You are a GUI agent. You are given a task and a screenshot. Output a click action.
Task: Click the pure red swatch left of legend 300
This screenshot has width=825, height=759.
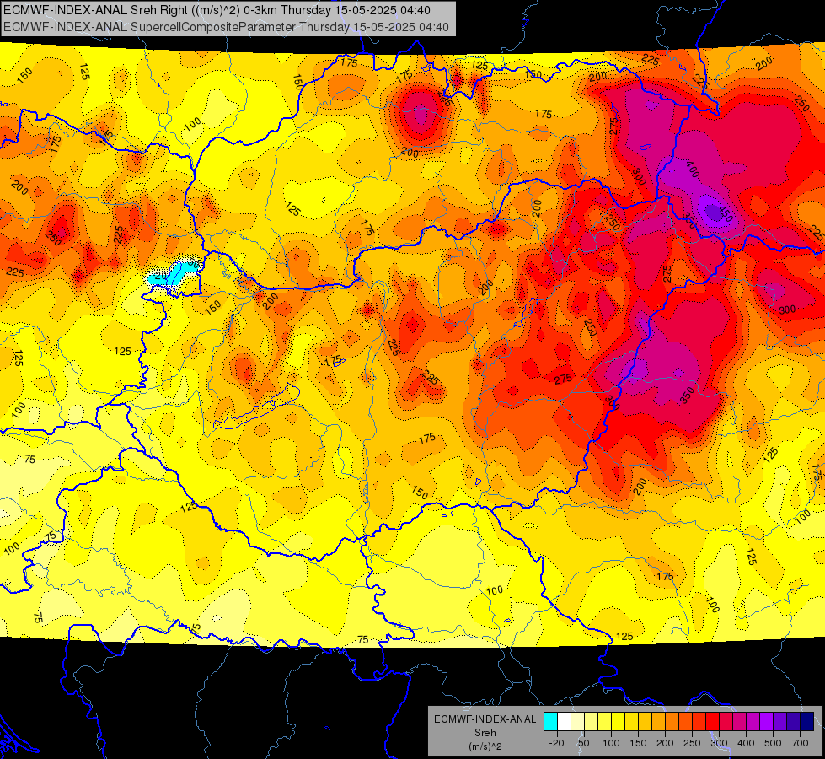pos(712,721)
